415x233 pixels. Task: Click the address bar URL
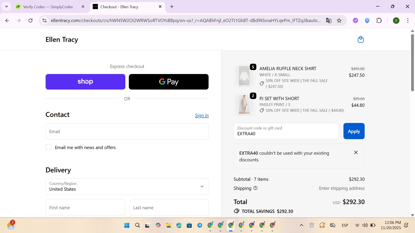[186, 20]
